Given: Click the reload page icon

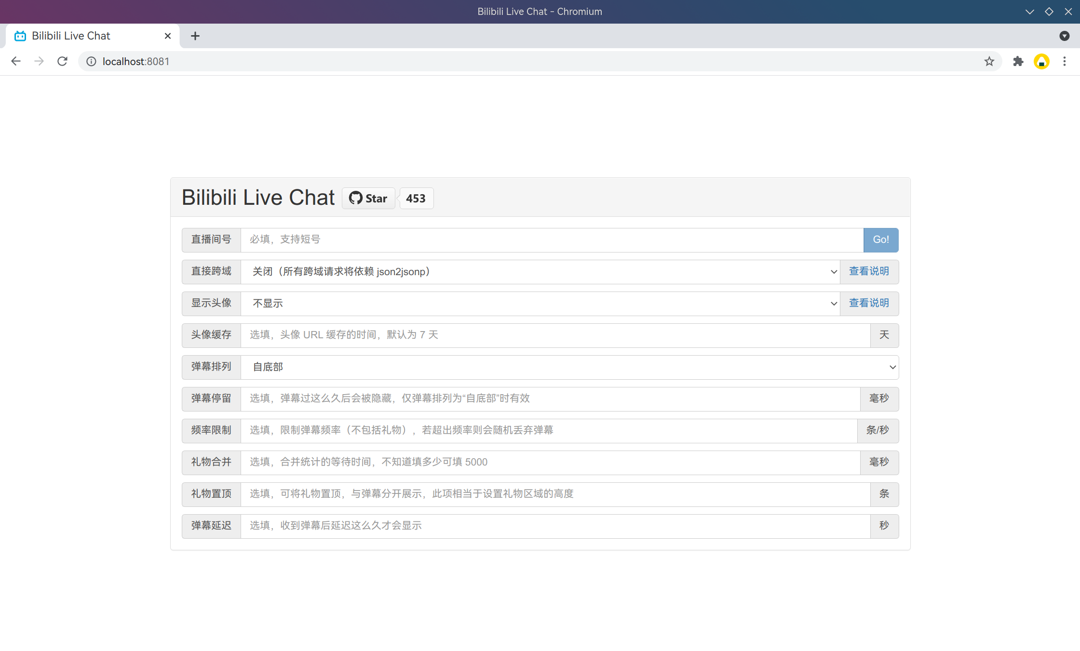Looking at the screenshot, I should (62, 61).
